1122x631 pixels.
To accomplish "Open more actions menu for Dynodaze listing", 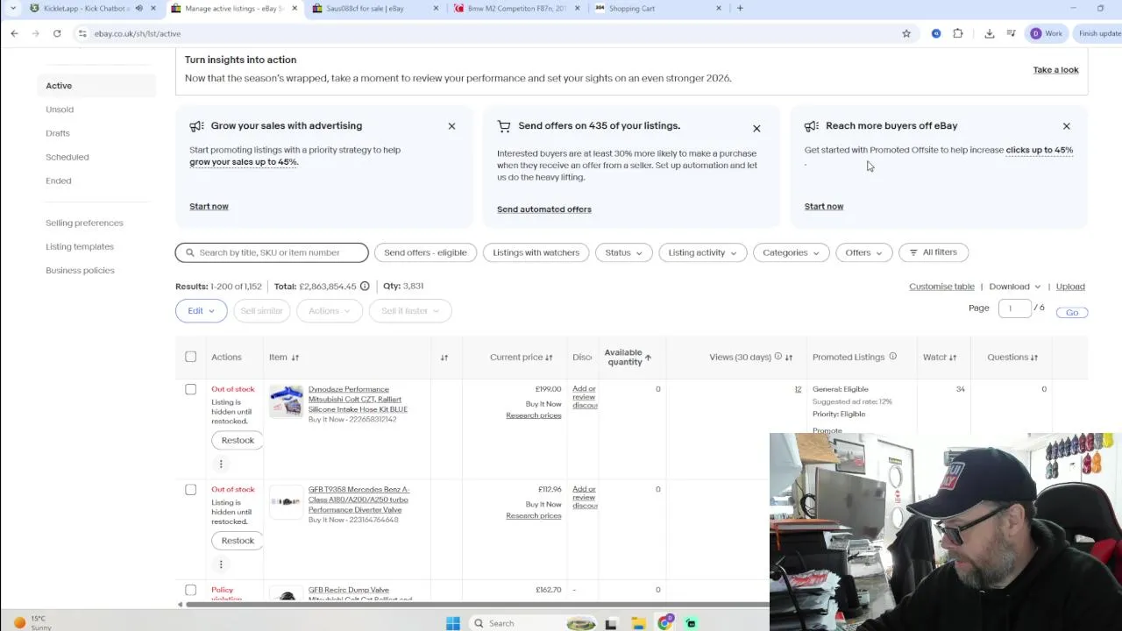I will 221,464.
